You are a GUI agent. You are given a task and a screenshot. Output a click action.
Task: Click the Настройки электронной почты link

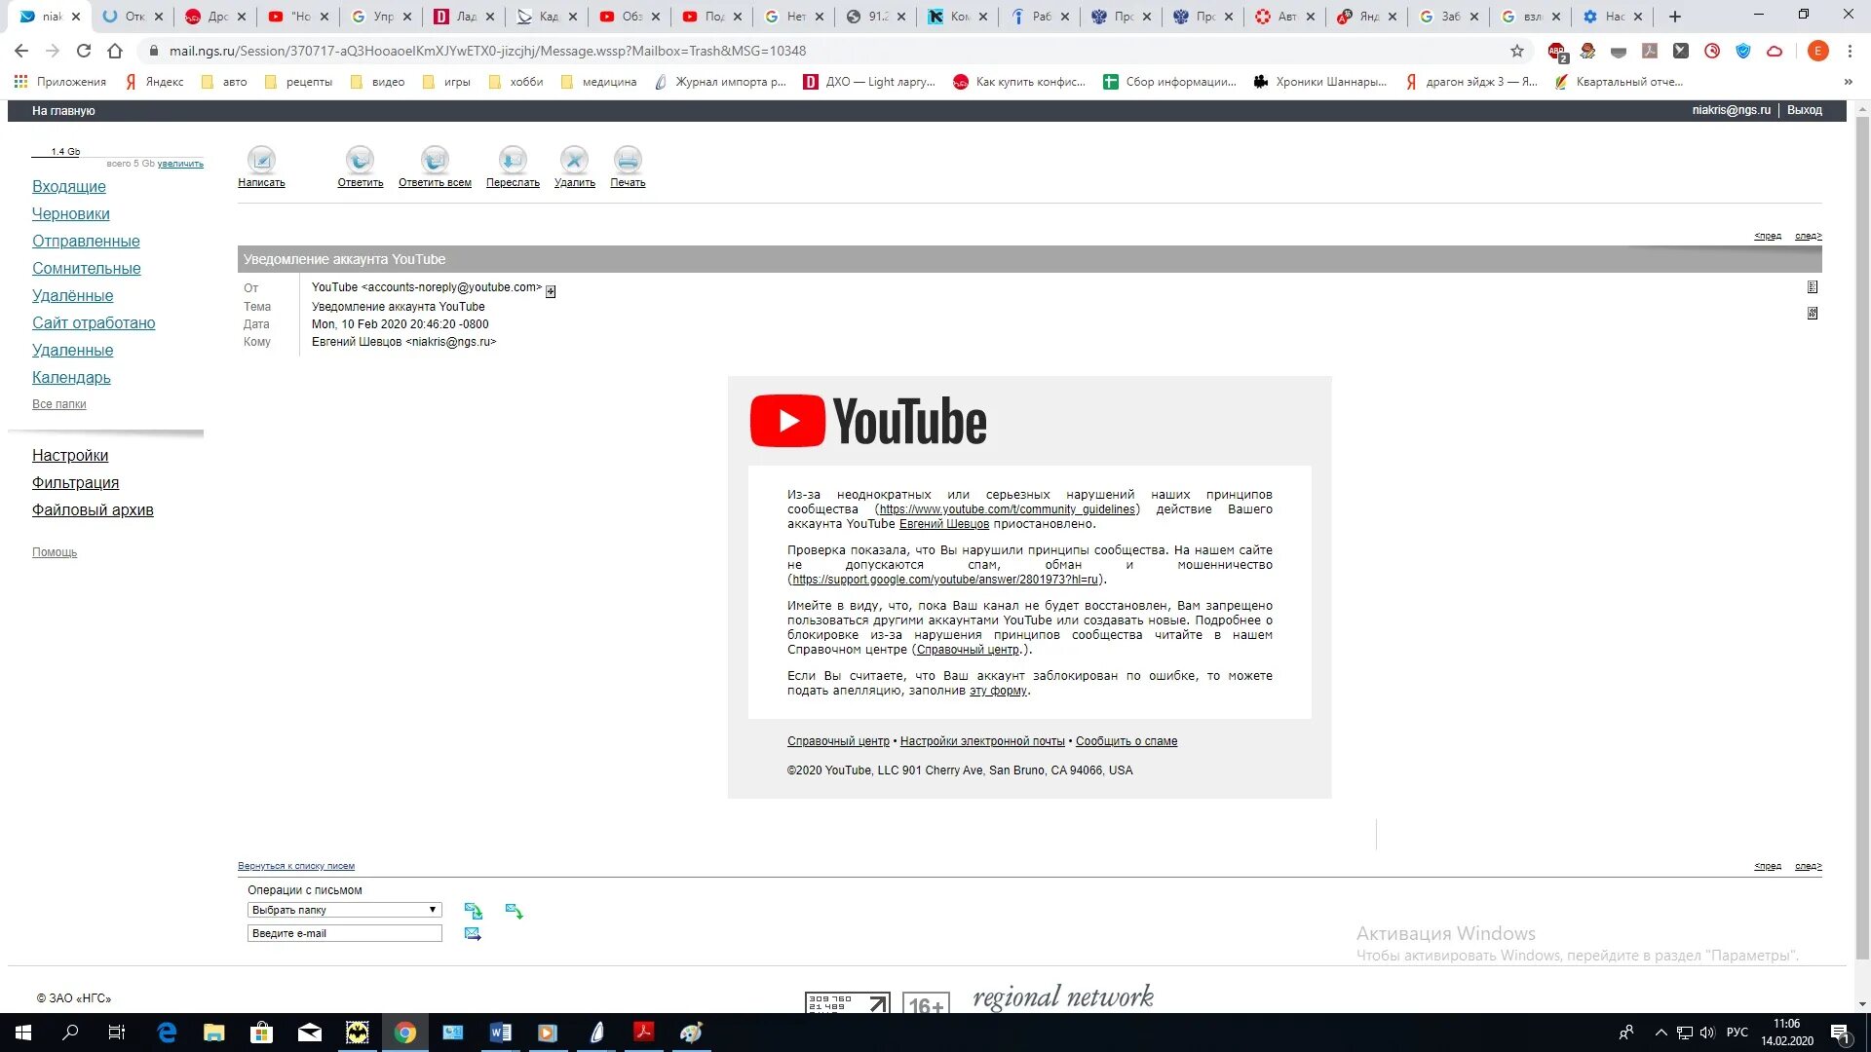click(x=981, y=740)
